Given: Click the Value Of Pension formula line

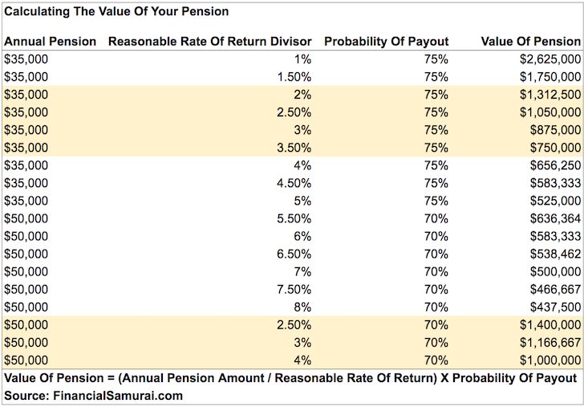Looking at the screenshot, I should (x=290, y=378).
